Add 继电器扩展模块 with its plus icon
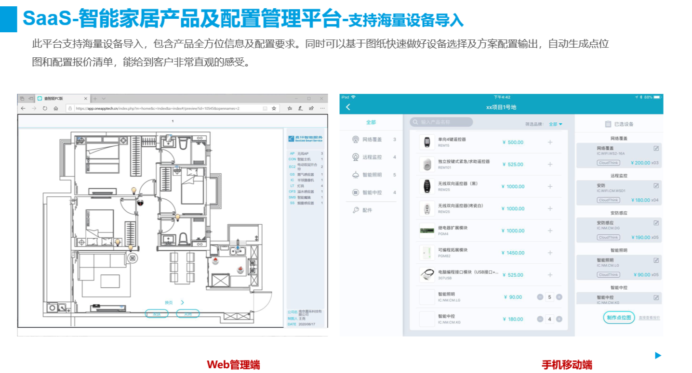 (x=550, y=231)
